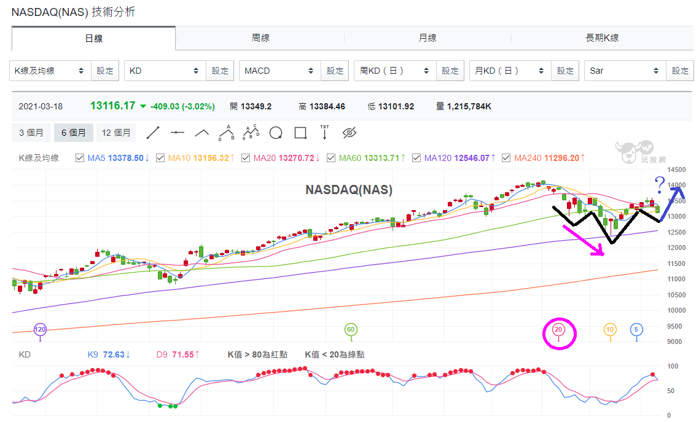Click the date 2021-03-18

[x=41, y=106]
